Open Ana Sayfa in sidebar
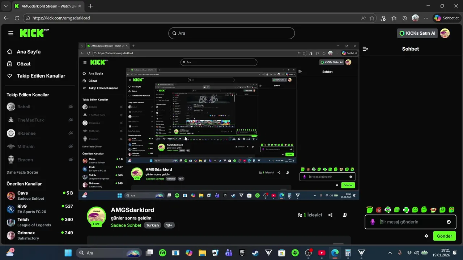 coord(24,52)
